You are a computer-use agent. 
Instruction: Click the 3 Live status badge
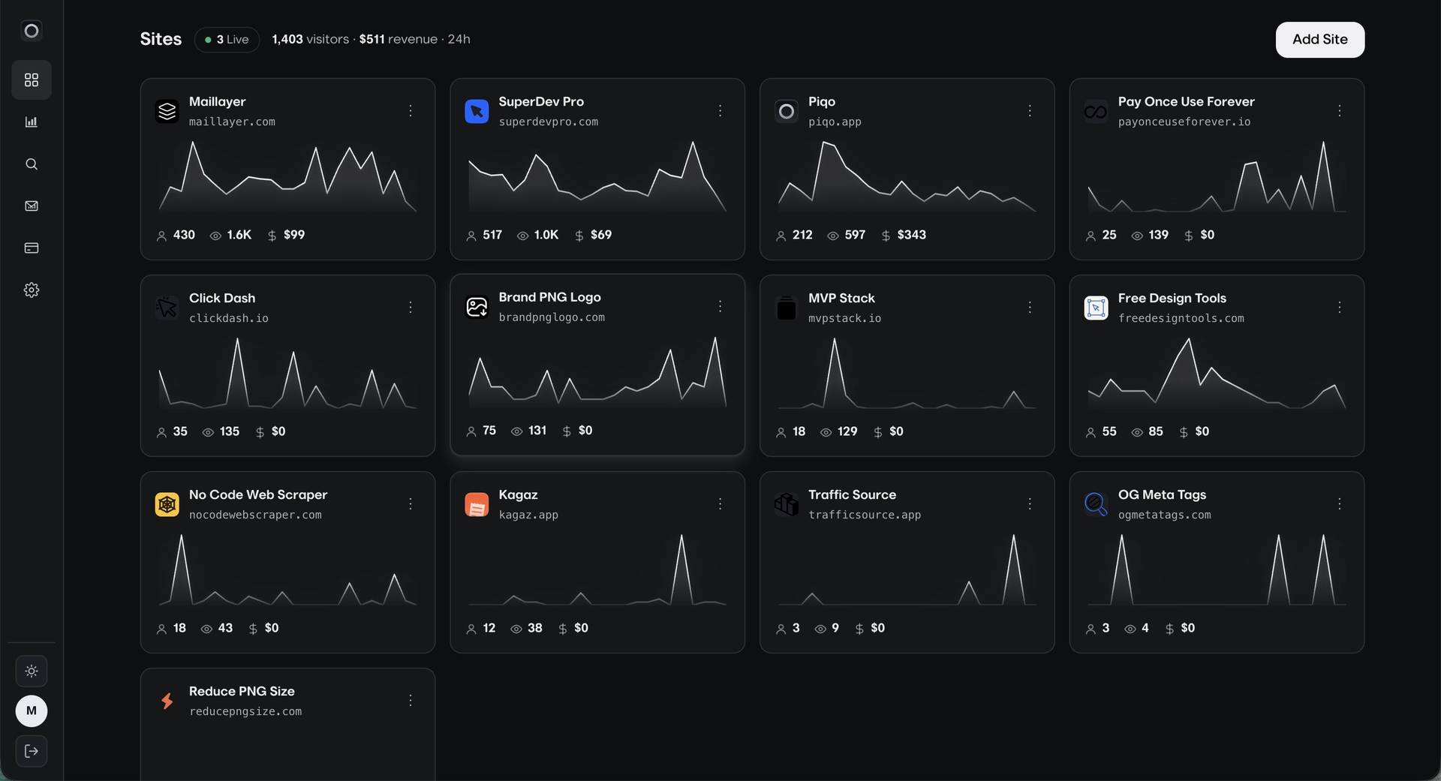(x=227, y=40)
